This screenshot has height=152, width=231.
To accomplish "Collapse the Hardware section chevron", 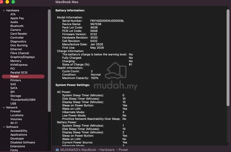I will (x=4, y=10).
